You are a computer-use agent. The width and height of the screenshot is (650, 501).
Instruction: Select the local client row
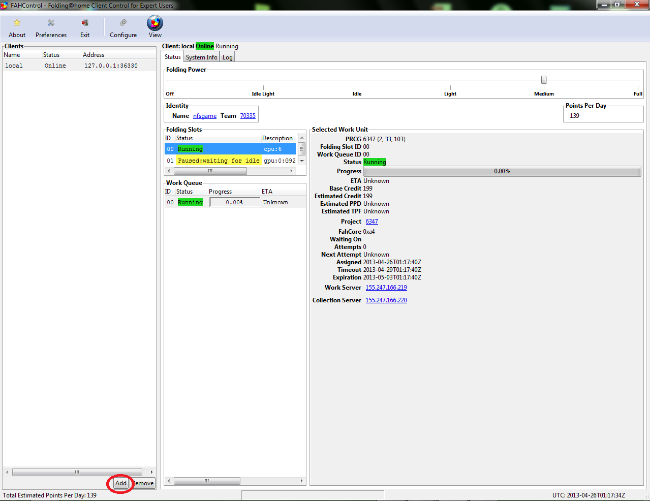point(79,66)
